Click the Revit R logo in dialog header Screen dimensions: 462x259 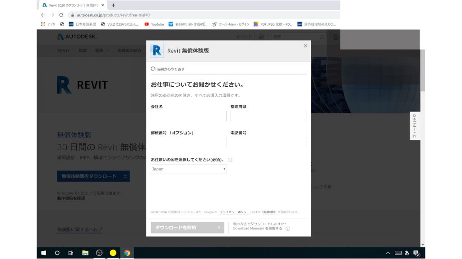click(156, 51)
